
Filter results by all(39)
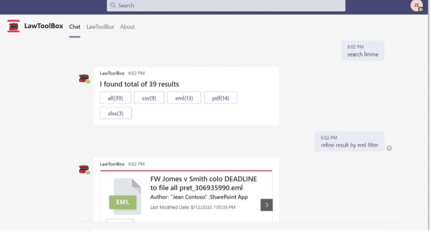115,98
